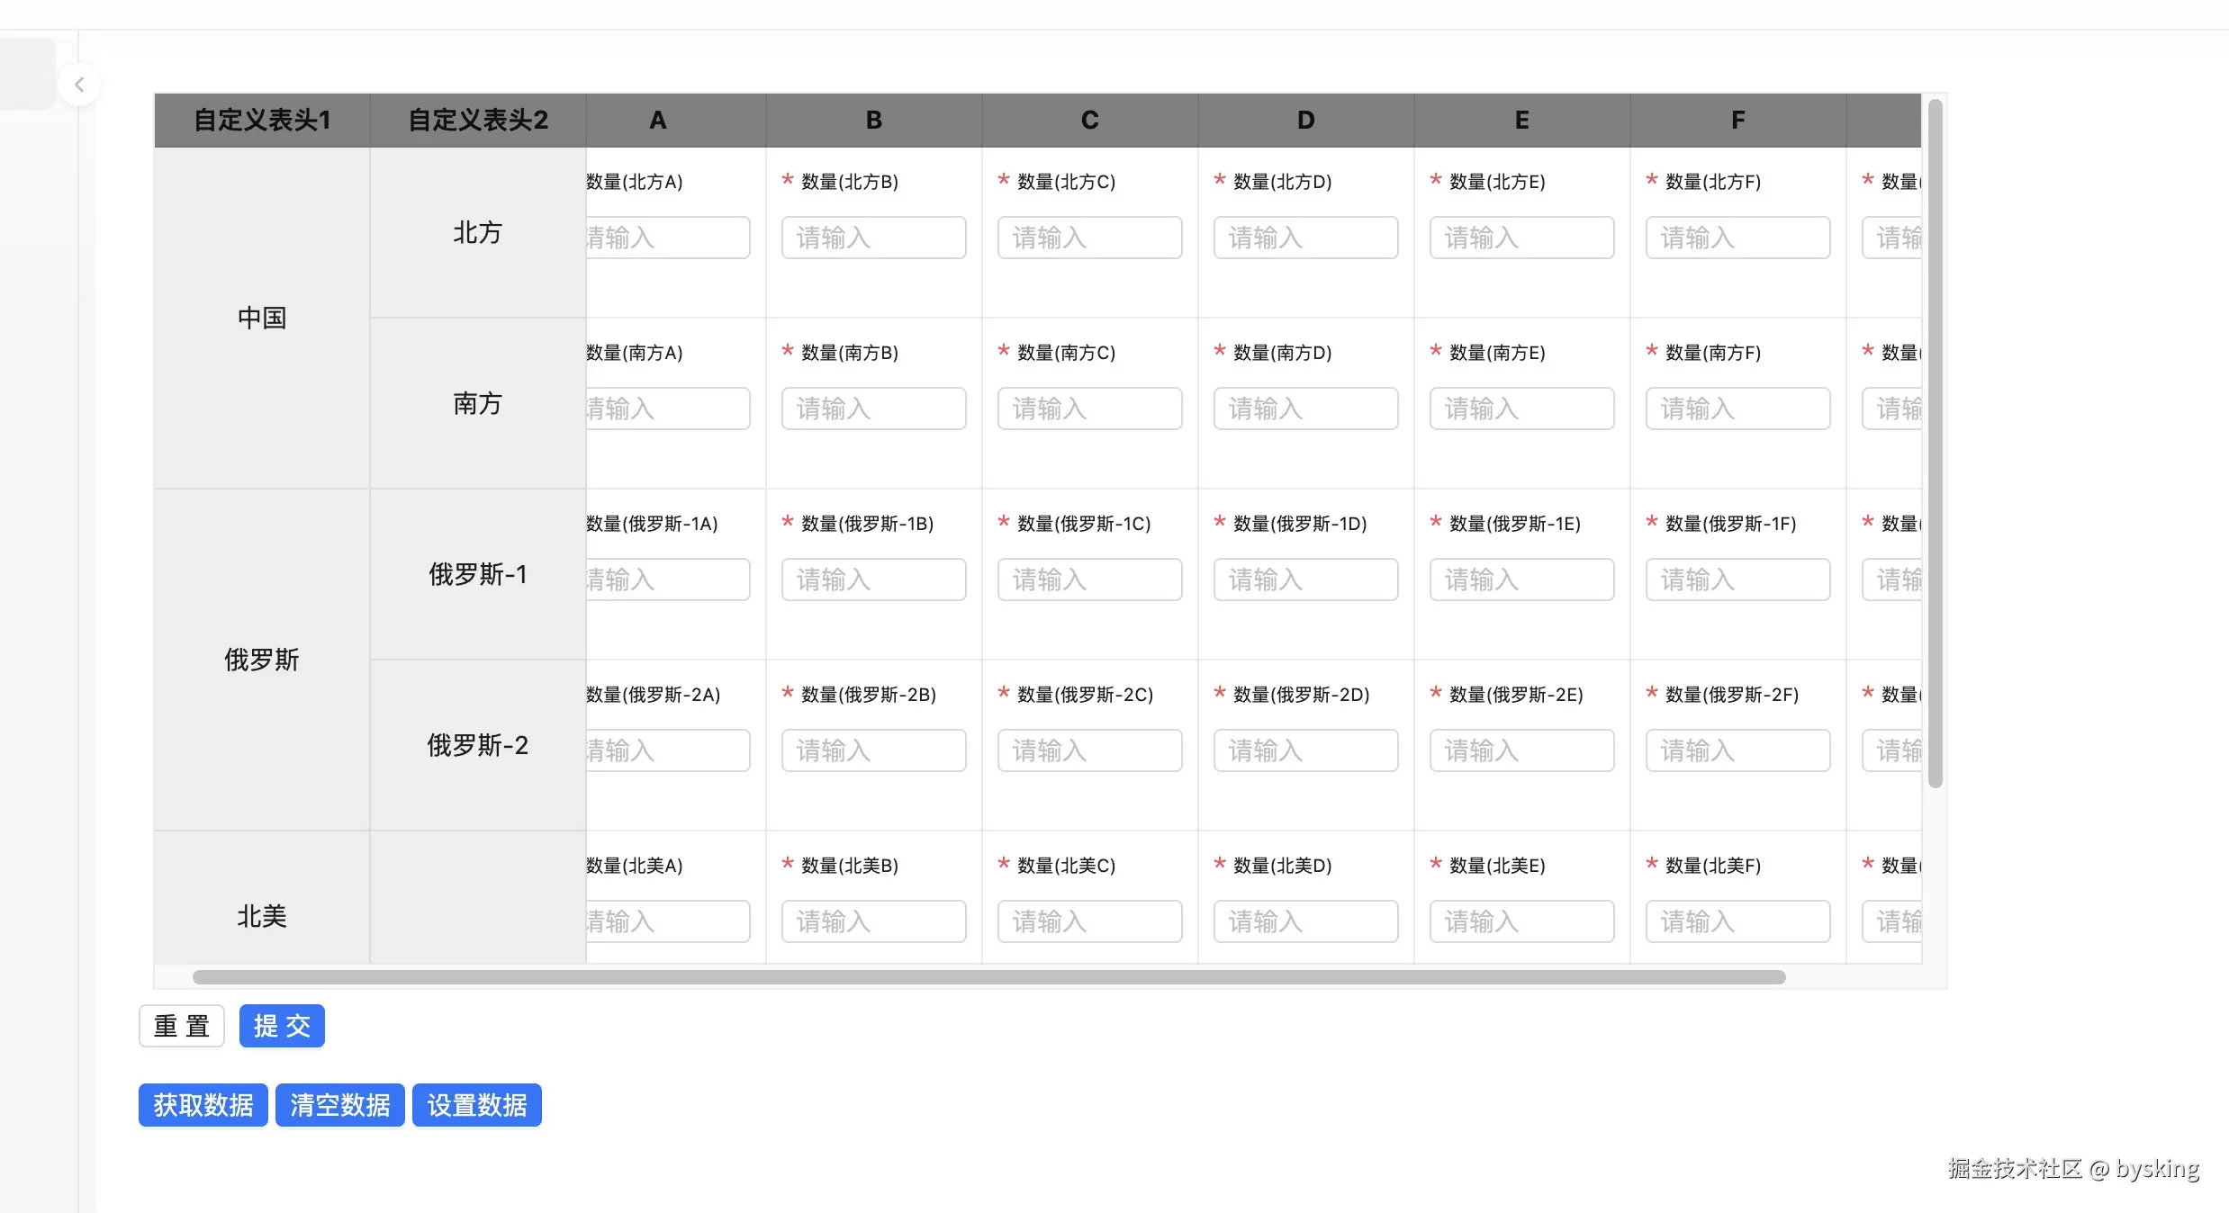Focus the 数量(北美F) input field
This screenshot has height=1213, width=2229.
coord(1737,921)
